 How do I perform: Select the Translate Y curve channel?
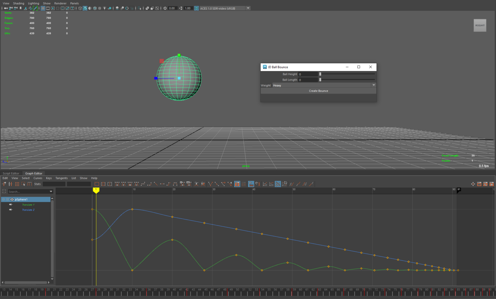(x=28, y=205)
